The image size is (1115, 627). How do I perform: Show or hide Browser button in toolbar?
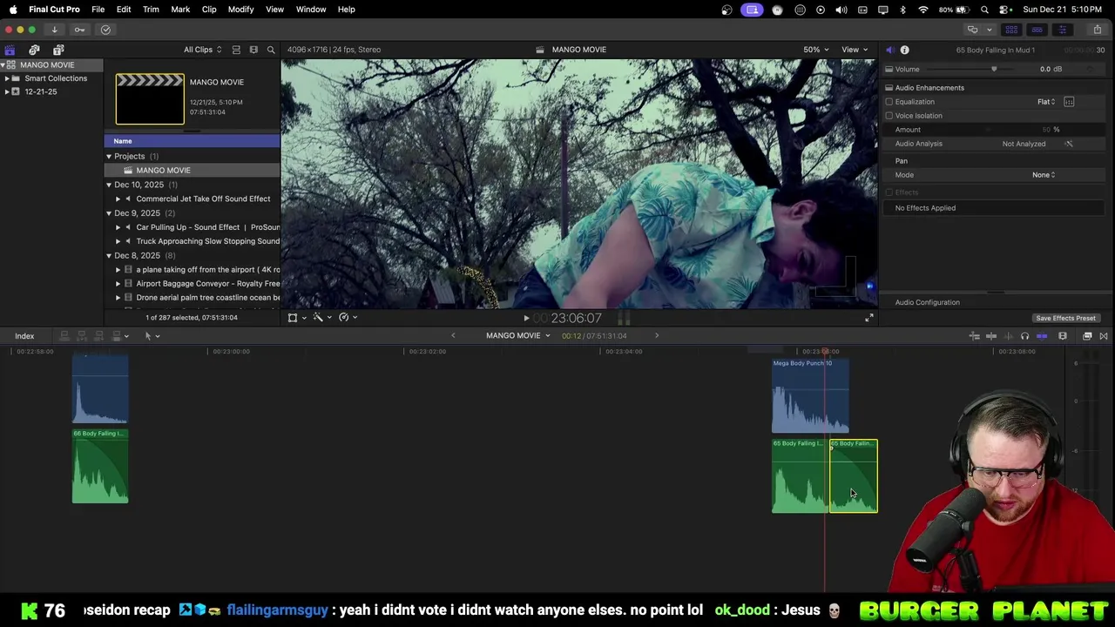point(1011,30)
